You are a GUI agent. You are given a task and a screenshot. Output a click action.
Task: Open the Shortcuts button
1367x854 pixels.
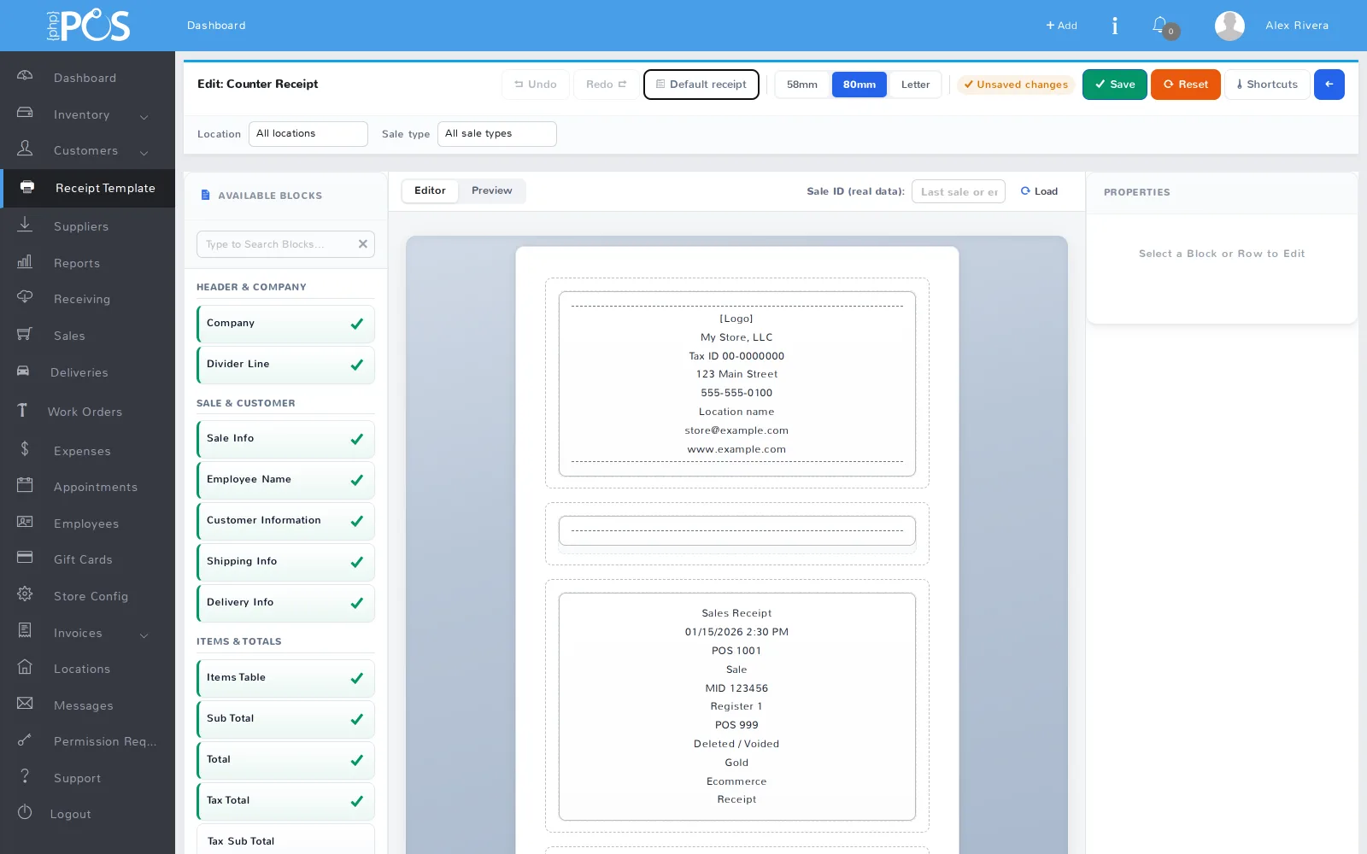pos(1267,85)
